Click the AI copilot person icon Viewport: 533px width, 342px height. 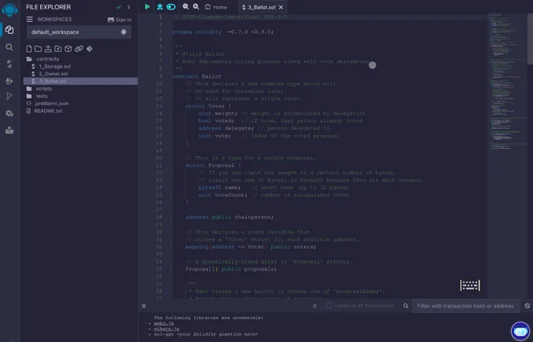tap(159, 7)
